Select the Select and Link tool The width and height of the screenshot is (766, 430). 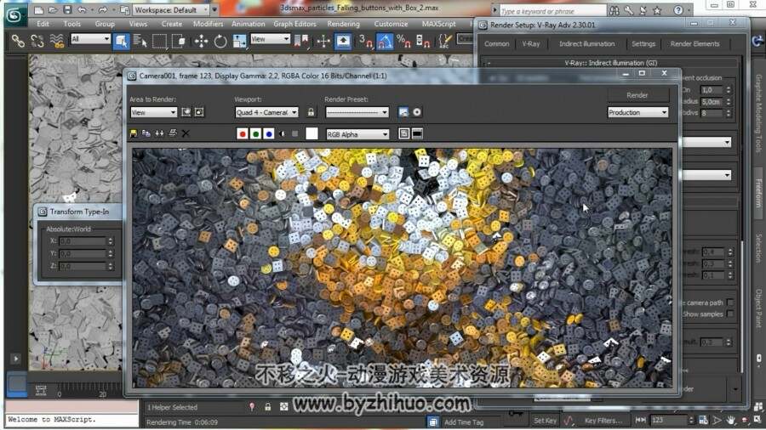point(18,42)
